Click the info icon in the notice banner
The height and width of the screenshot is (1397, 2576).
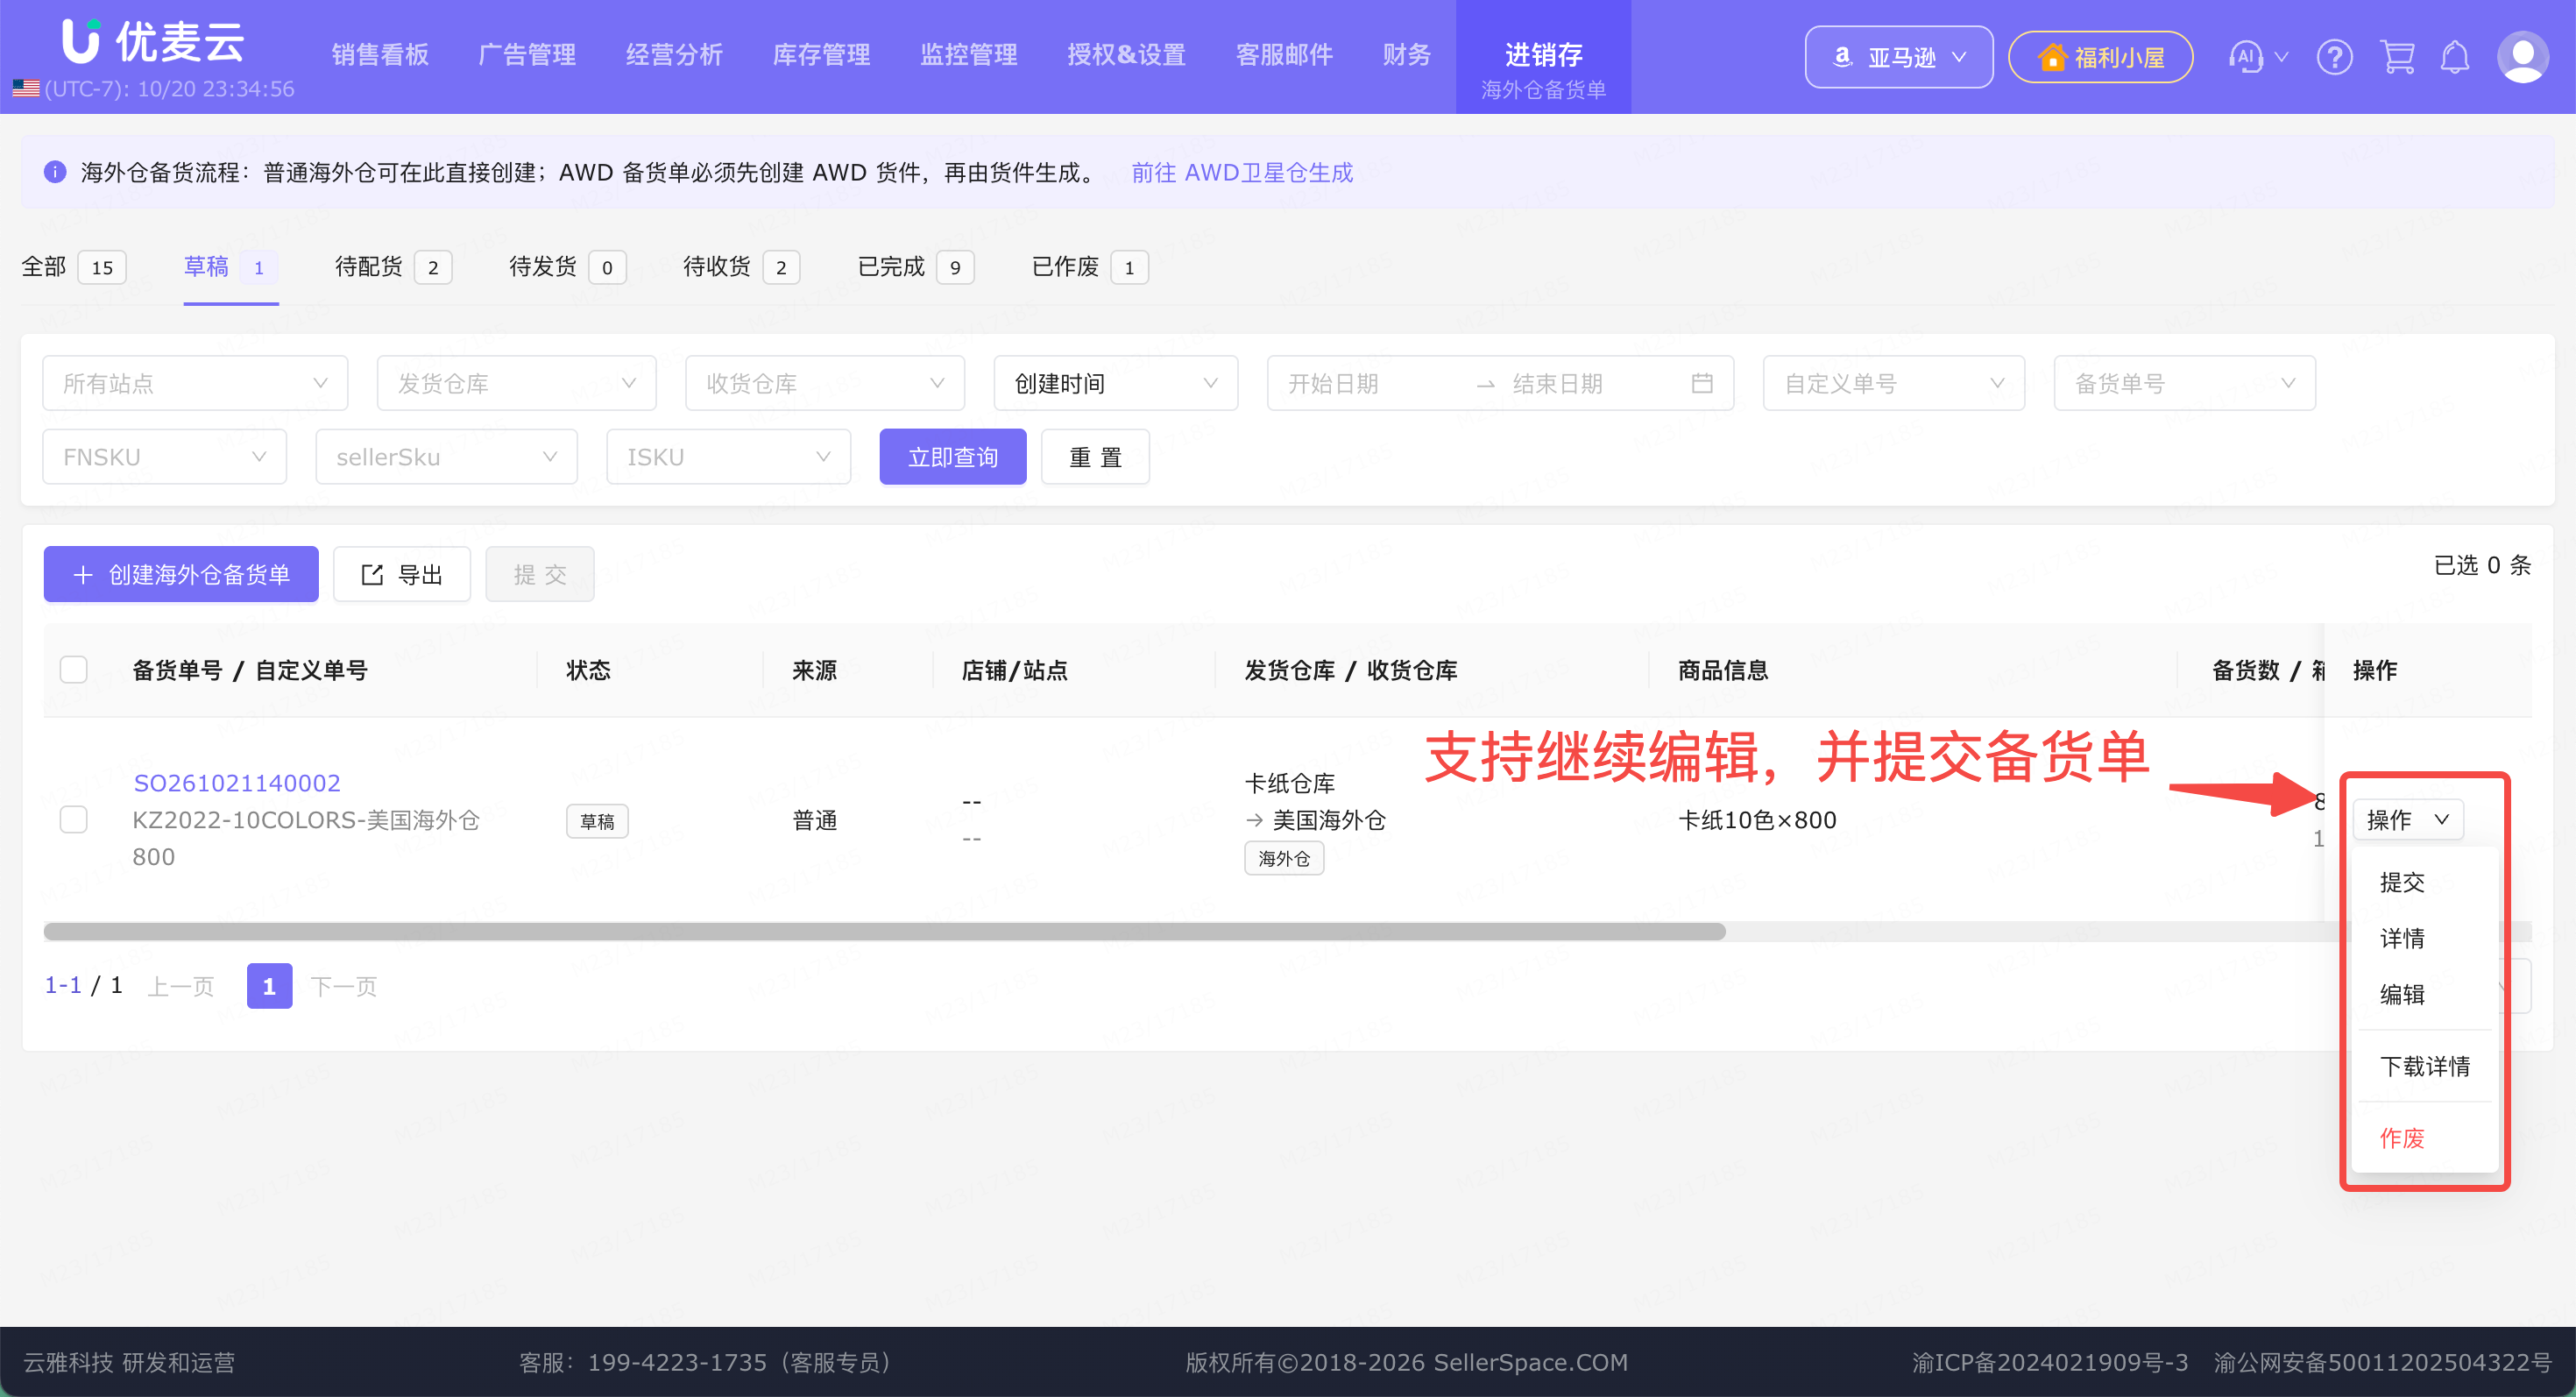(x=55, y=172)
